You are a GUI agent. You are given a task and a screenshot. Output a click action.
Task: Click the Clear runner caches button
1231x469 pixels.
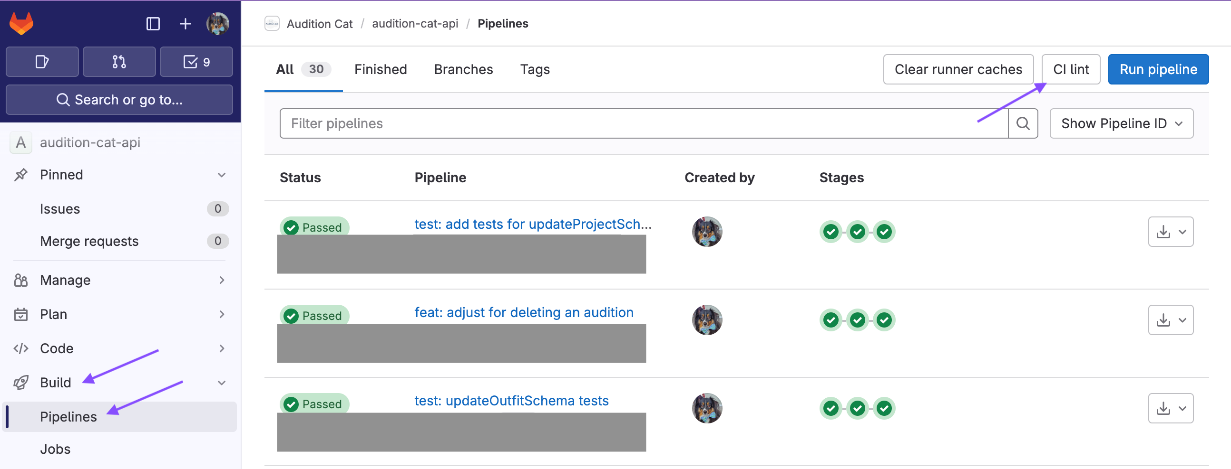[x=957, y=69]
